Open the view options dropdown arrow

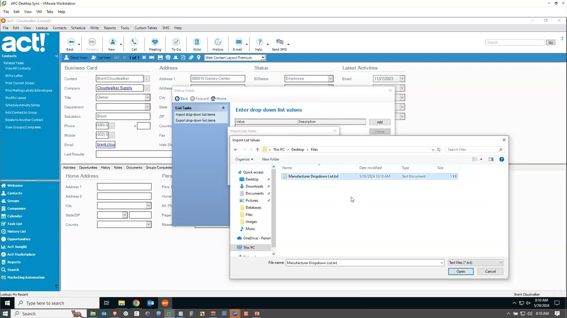[x=481, y=159]
